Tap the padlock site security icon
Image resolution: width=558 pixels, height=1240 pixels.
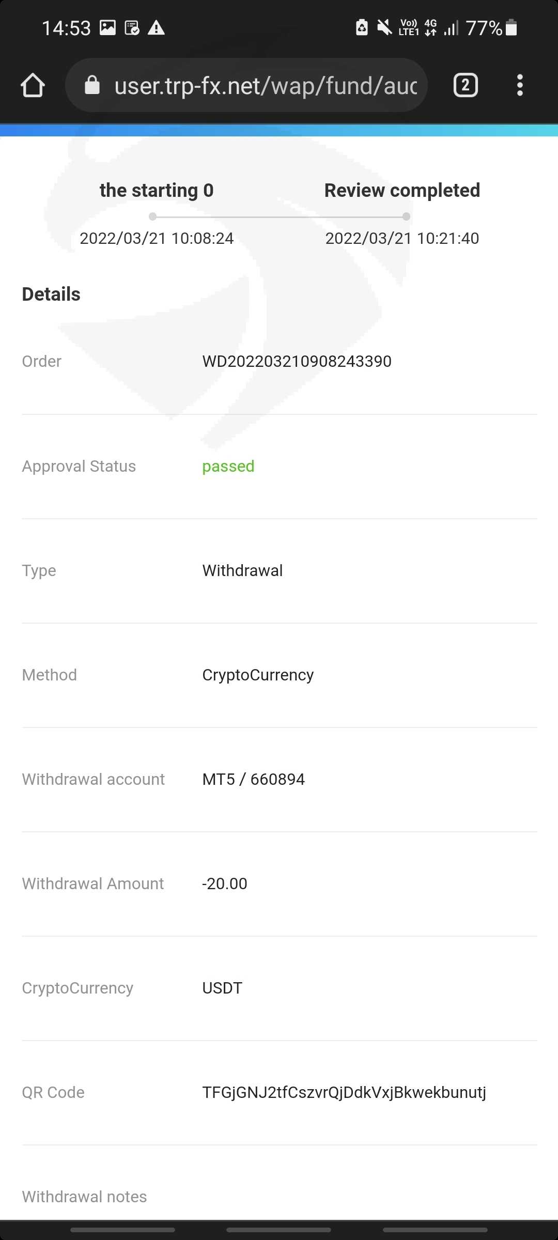pyautogui.click(x=92, y=85)
